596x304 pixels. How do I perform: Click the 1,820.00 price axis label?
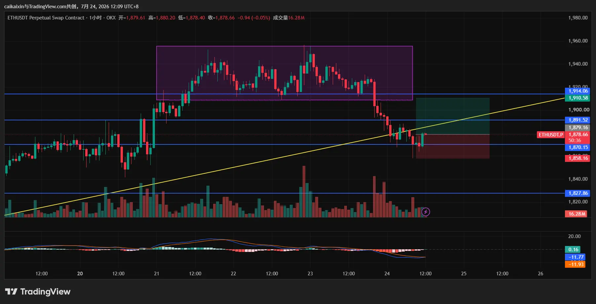coord(578,202)
